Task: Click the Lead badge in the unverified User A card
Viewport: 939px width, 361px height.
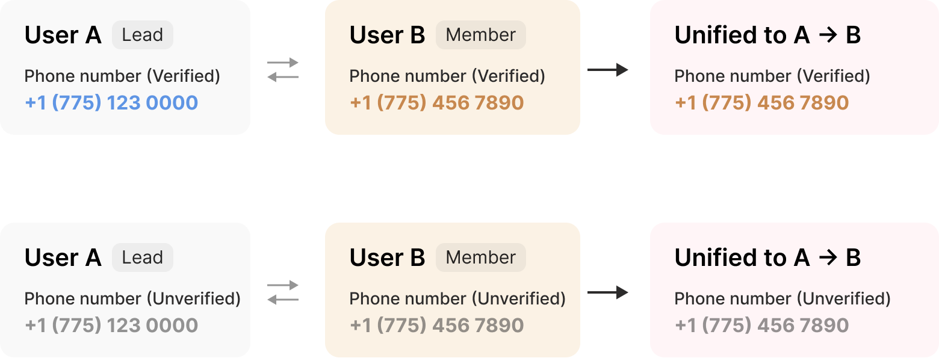Action: pos(143,258)
